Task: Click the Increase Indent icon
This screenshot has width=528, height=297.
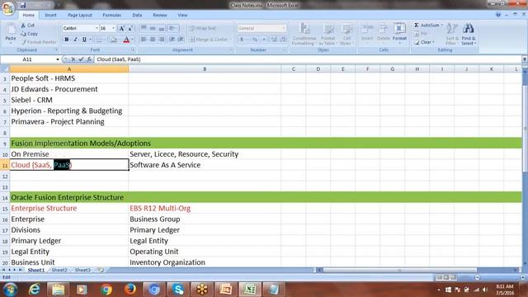Action: pos(181,40)
